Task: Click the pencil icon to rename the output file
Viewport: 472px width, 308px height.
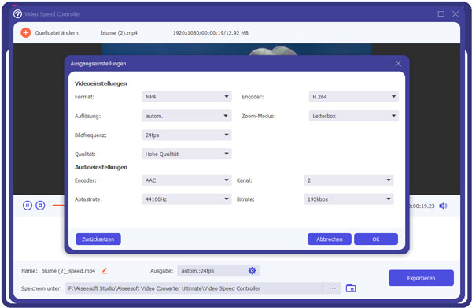Action: click(105, 271)
